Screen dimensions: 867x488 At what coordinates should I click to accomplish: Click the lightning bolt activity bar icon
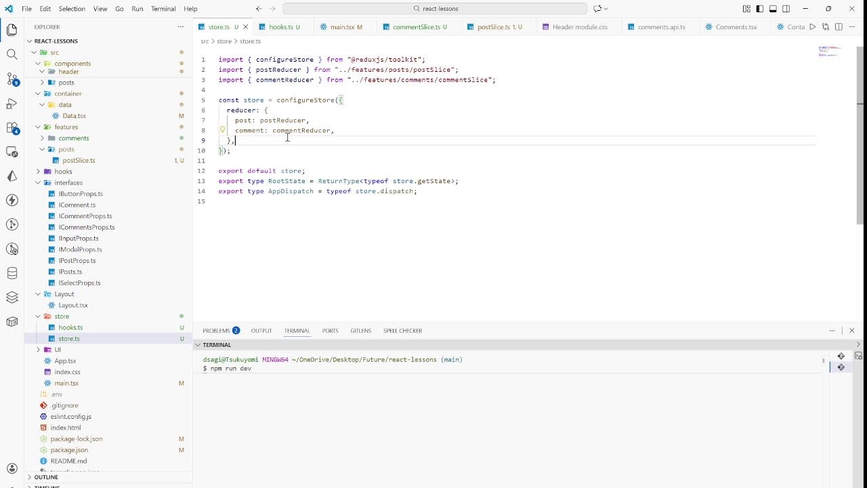[12, 200]
